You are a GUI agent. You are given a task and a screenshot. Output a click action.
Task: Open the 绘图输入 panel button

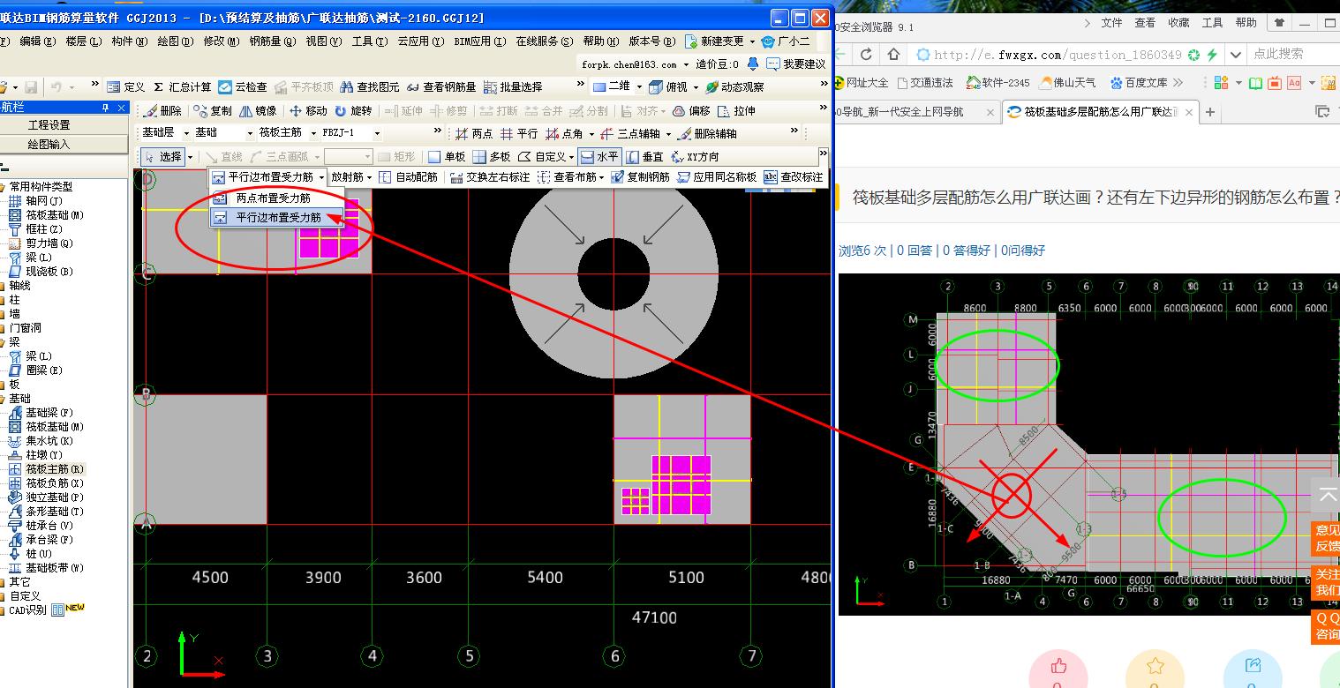[x=49, y=144]
